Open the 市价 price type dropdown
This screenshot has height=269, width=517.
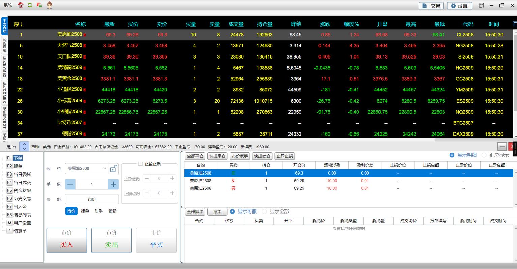pos(92,199)
